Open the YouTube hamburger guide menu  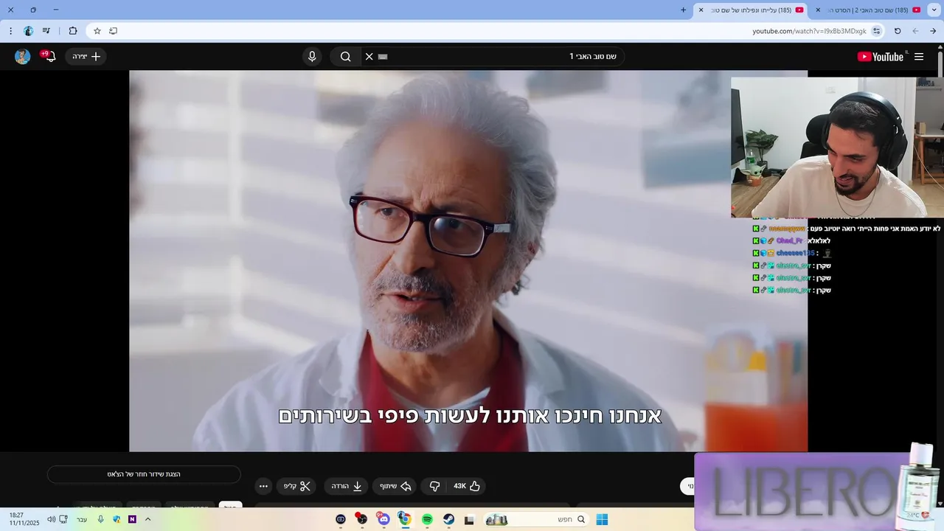(x=919, y=57)
